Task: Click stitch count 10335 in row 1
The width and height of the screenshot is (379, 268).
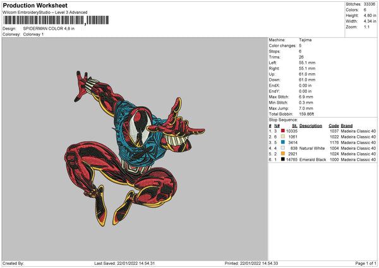Action: coord(292,131)
